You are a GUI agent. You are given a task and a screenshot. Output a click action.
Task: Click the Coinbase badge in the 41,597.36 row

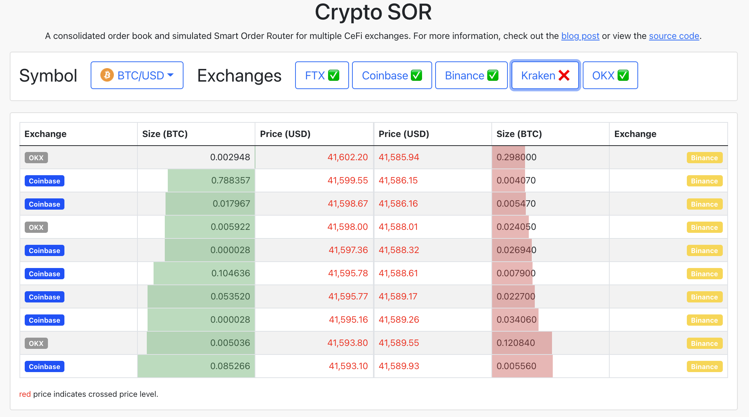[x=45, y=250]
